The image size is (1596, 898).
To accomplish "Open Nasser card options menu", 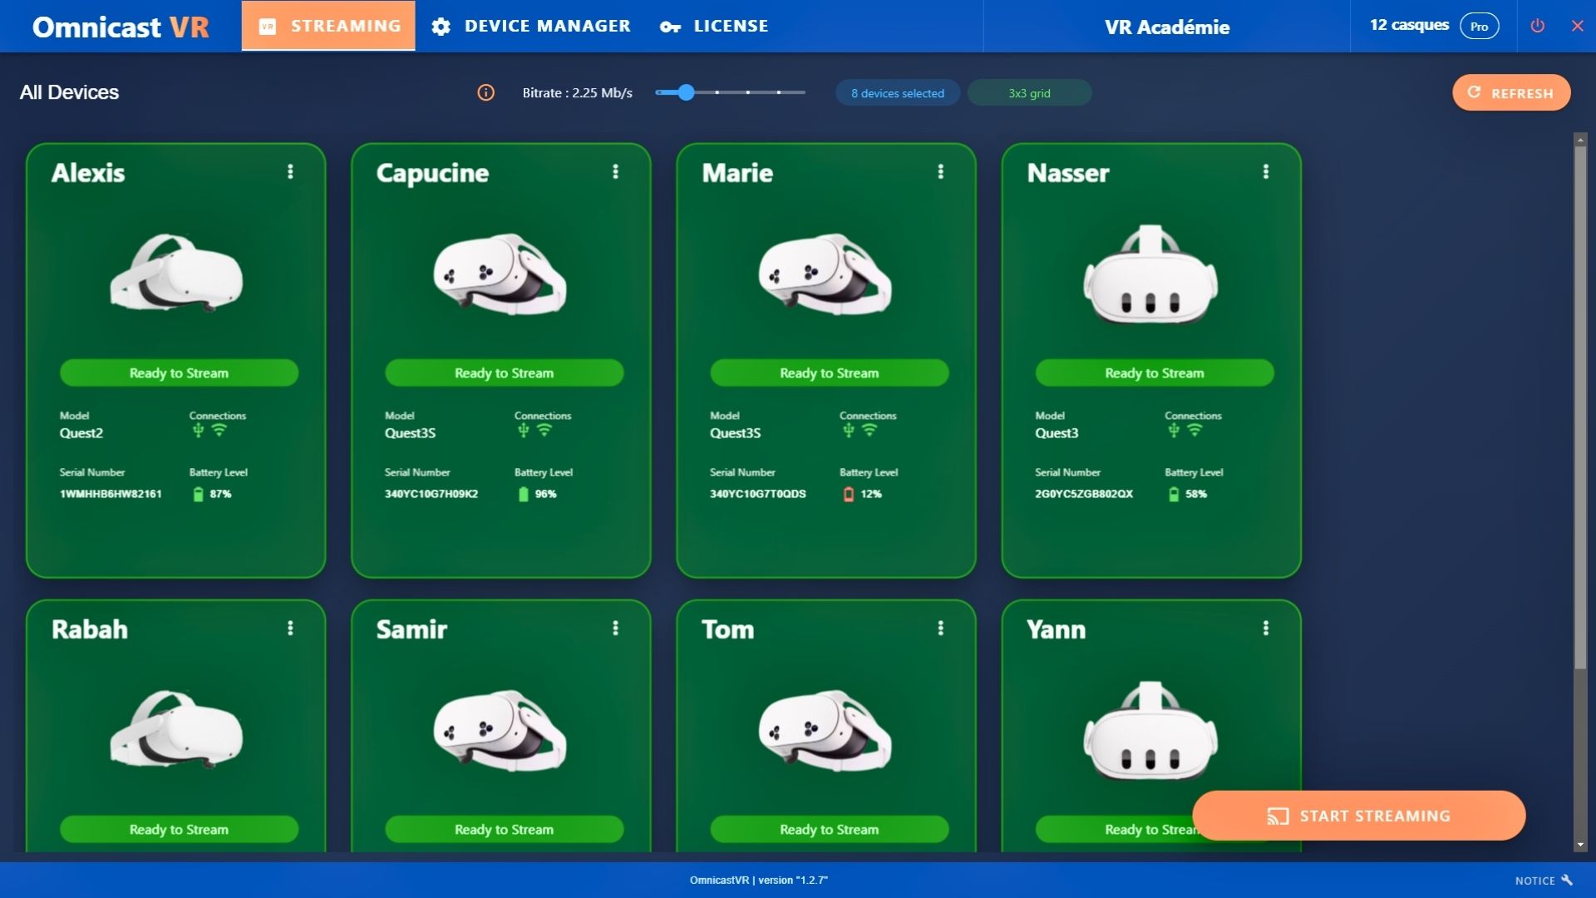I will tap(1265, 171).
